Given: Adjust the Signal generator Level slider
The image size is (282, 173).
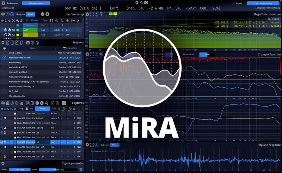Looking at the screenshot, I should [x=59, y=169].
